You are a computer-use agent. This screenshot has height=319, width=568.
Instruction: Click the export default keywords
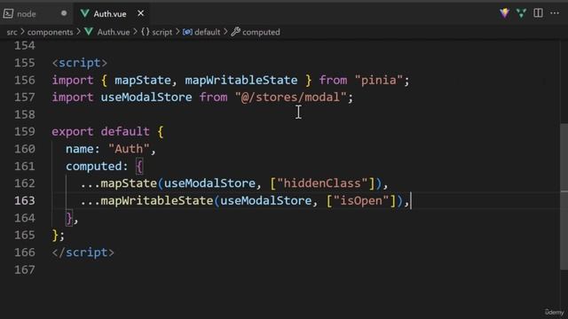click(x=100, y=132)
